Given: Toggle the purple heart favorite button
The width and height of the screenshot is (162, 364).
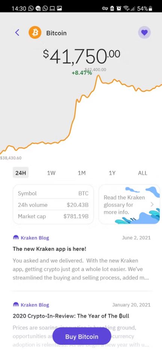Looking at the screenshot, I should point(144,32).
